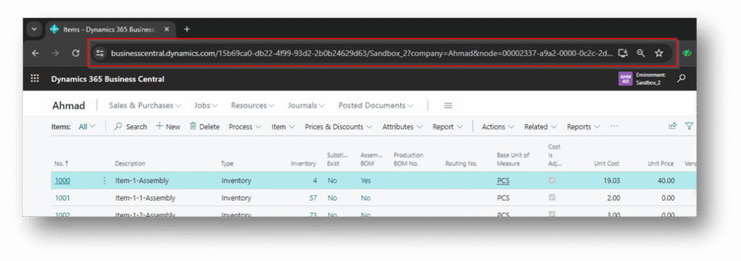This screenshot has width=741, height=261.
Task: Toggle Cost is Adjusted checkbox for item 1001
Action: (552, 198)
